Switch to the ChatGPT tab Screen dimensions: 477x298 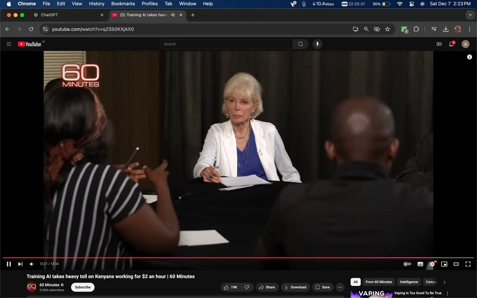(x=62, y=15)
